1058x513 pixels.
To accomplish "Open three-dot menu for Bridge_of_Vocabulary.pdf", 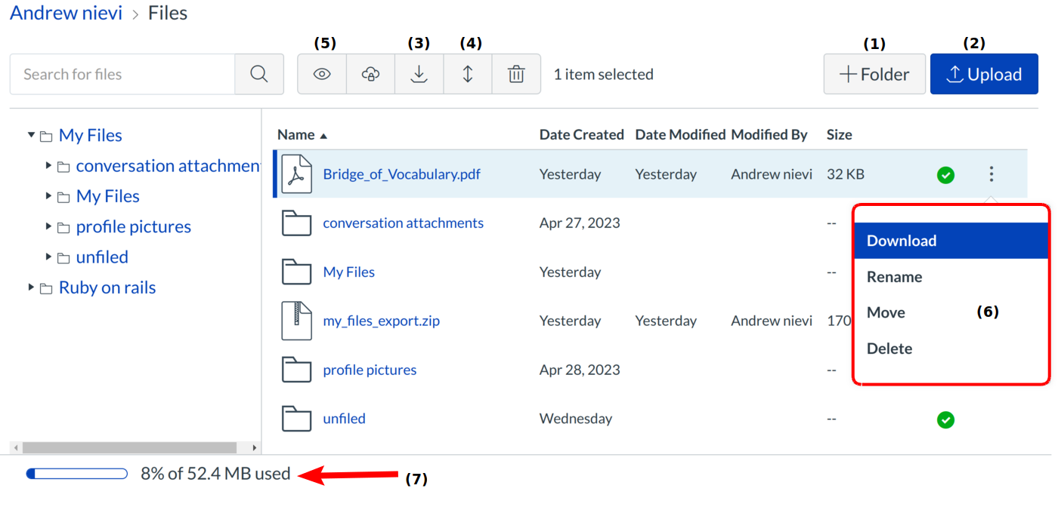I will 991,174.
